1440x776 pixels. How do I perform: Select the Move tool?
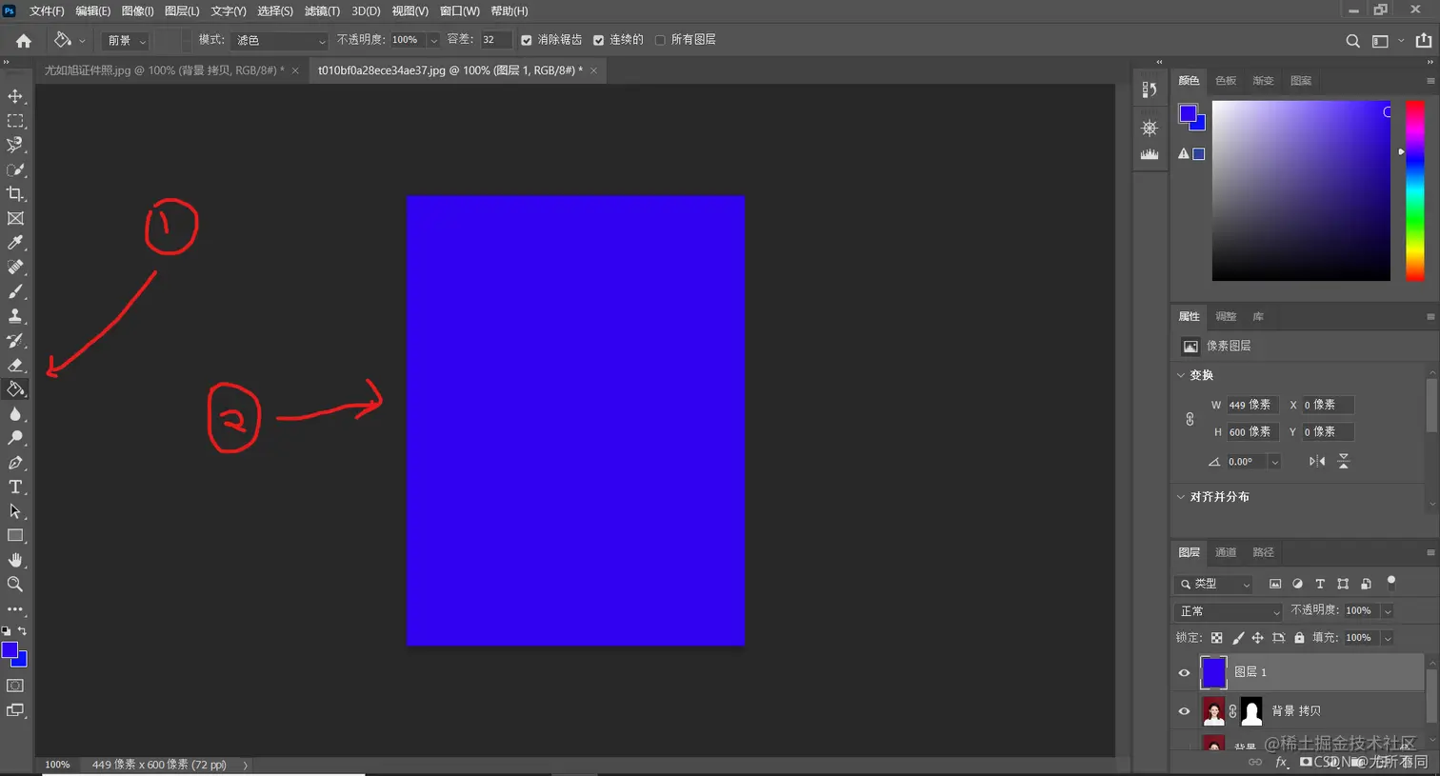[x=15, y=96]
